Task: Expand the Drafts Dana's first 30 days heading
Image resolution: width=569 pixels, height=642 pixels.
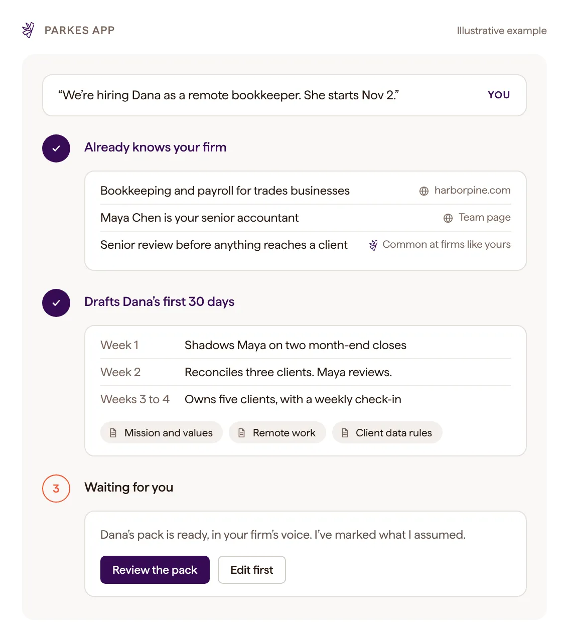Action: click(x=160, y=301)
